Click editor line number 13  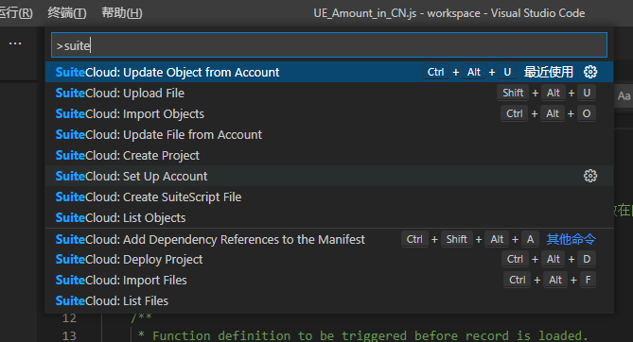tap(69, 335)
